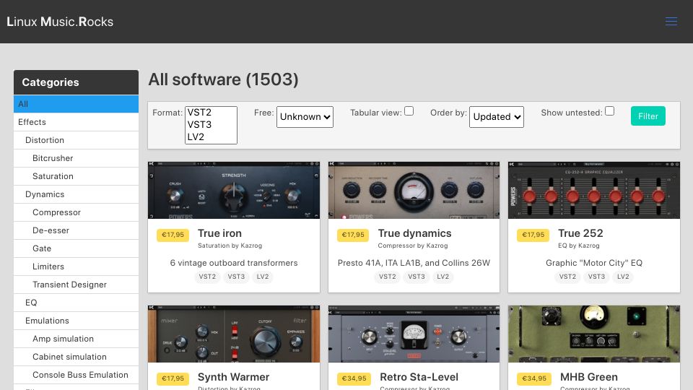The height and width of the screenshot is (390, 693).
Task: Open the Retro Sta-Level plugin screenshot
Action: pyautogui.click(x=414, y=334)
